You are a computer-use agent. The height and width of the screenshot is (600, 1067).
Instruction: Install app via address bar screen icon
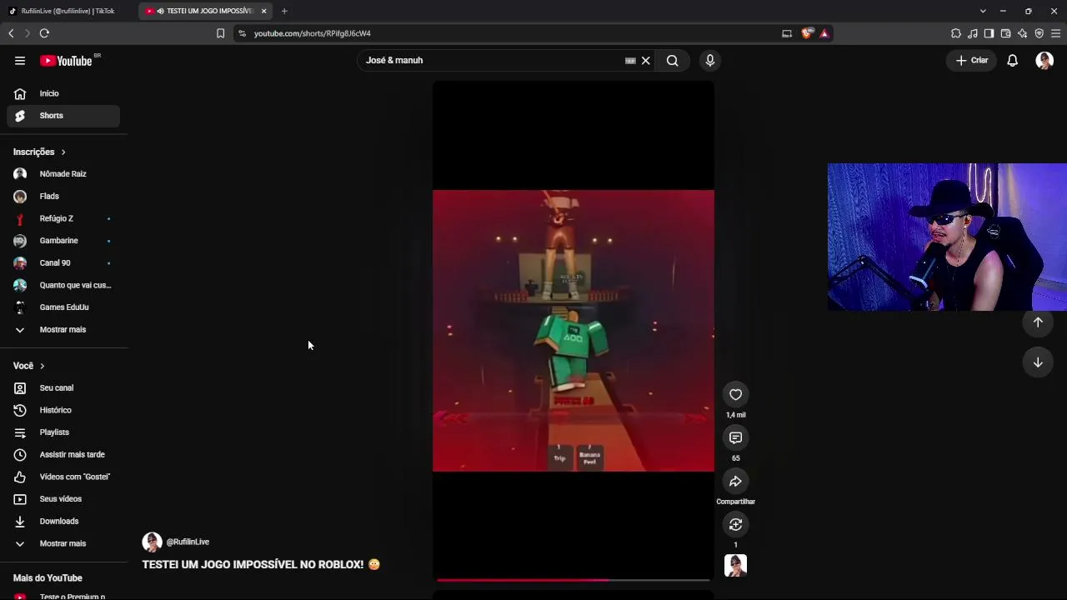pyautogui.click(x=787, y=33)
